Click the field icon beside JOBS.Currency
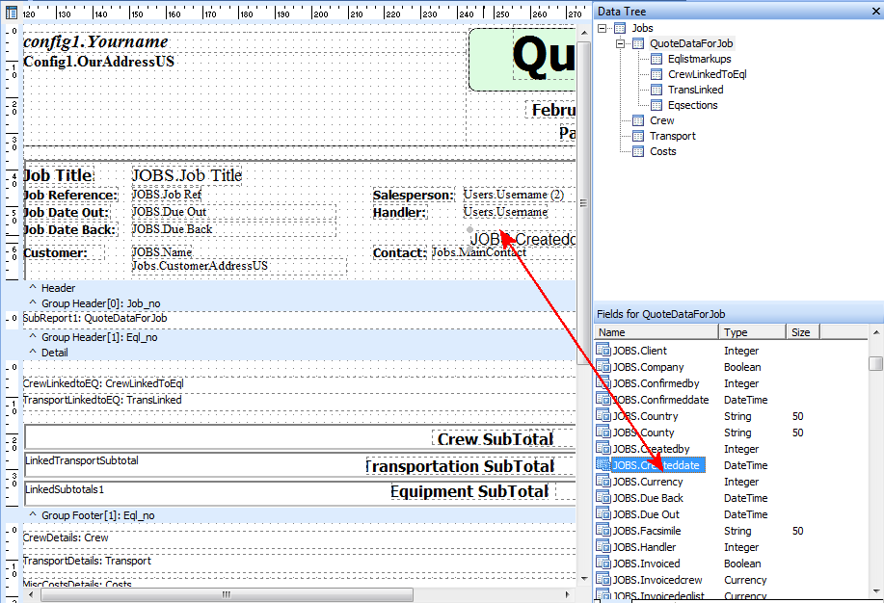Image resolution: width=884 pixels, height=603 pixels. pos(603,482)
